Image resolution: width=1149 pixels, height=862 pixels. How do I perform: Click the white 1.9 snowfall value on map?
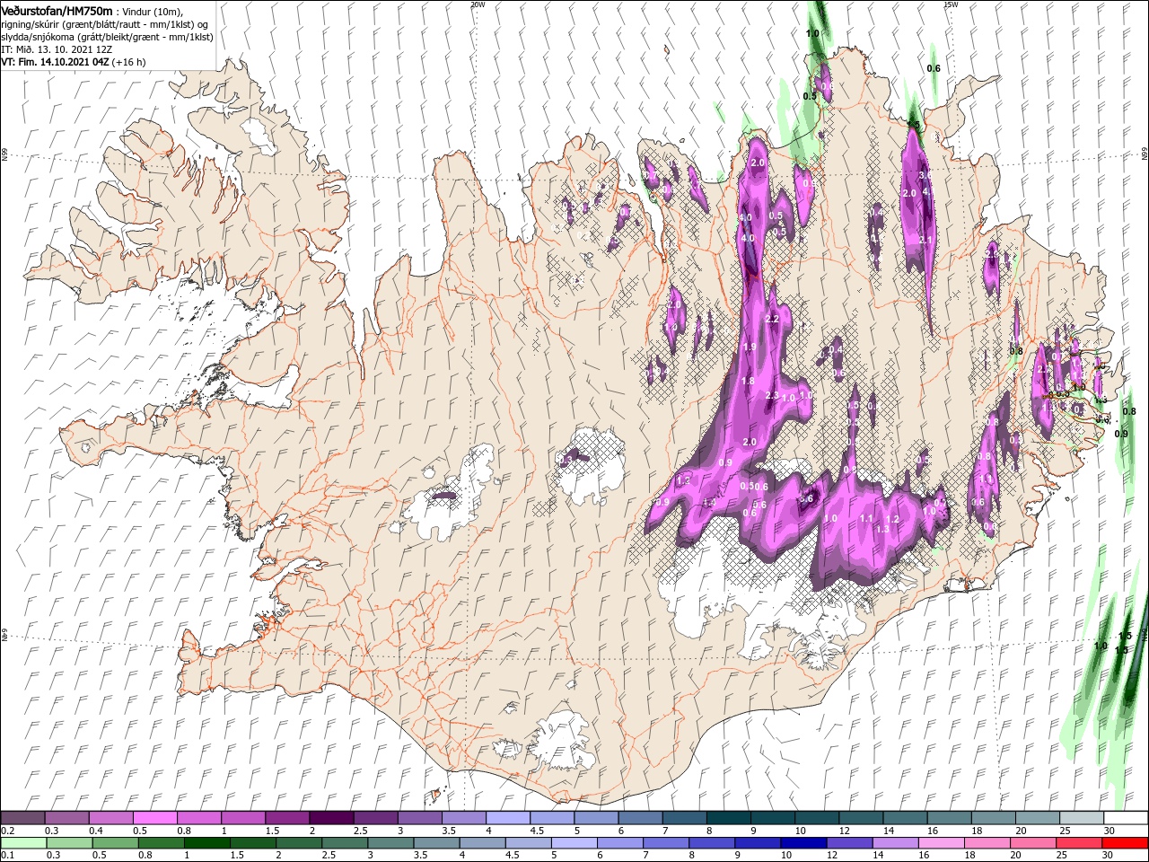point(750,347)
